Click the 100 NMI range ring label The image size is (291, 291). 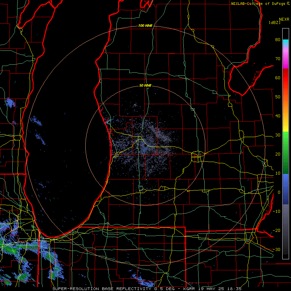click(x=145, y=26)
